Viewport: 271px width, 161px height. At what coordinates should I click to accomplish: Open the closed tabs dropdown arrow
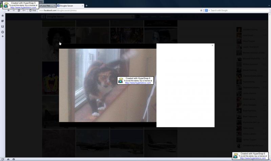click(269, 6)
